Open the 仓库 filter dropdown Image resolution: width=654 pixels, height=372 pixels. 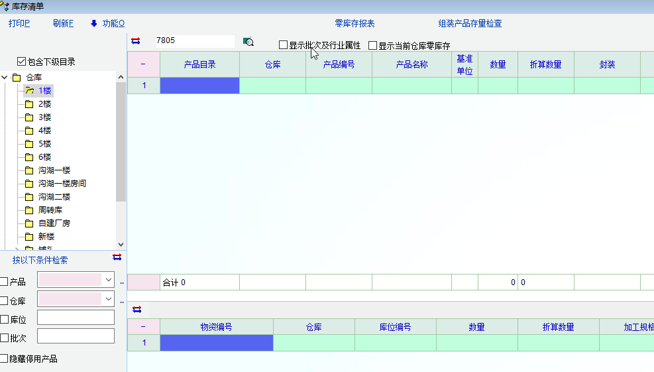109,300
